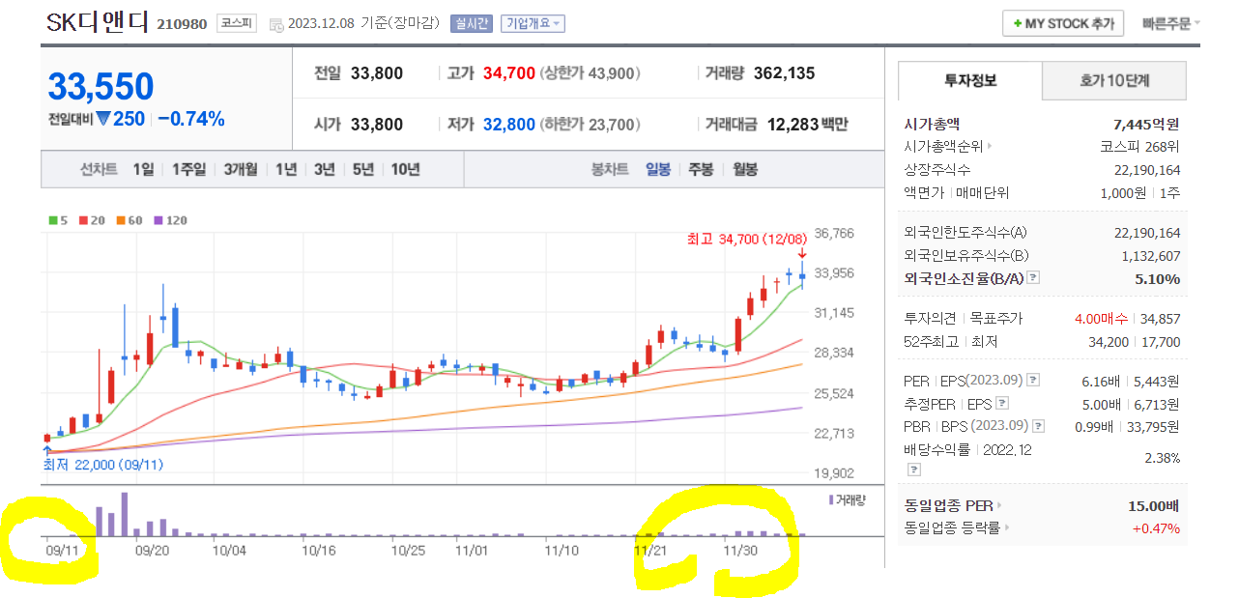Click the down triangle icon beside 250
The height and width of the screenshot is (598, 1239).
(103, 119)
